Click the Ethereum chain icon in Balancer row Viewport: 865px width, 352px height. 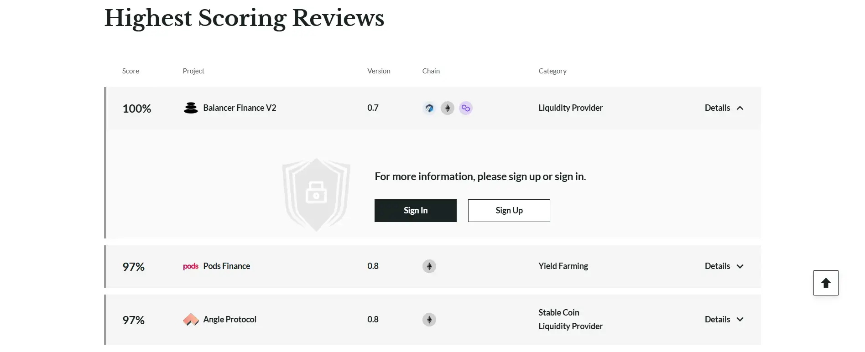(448, 108)
